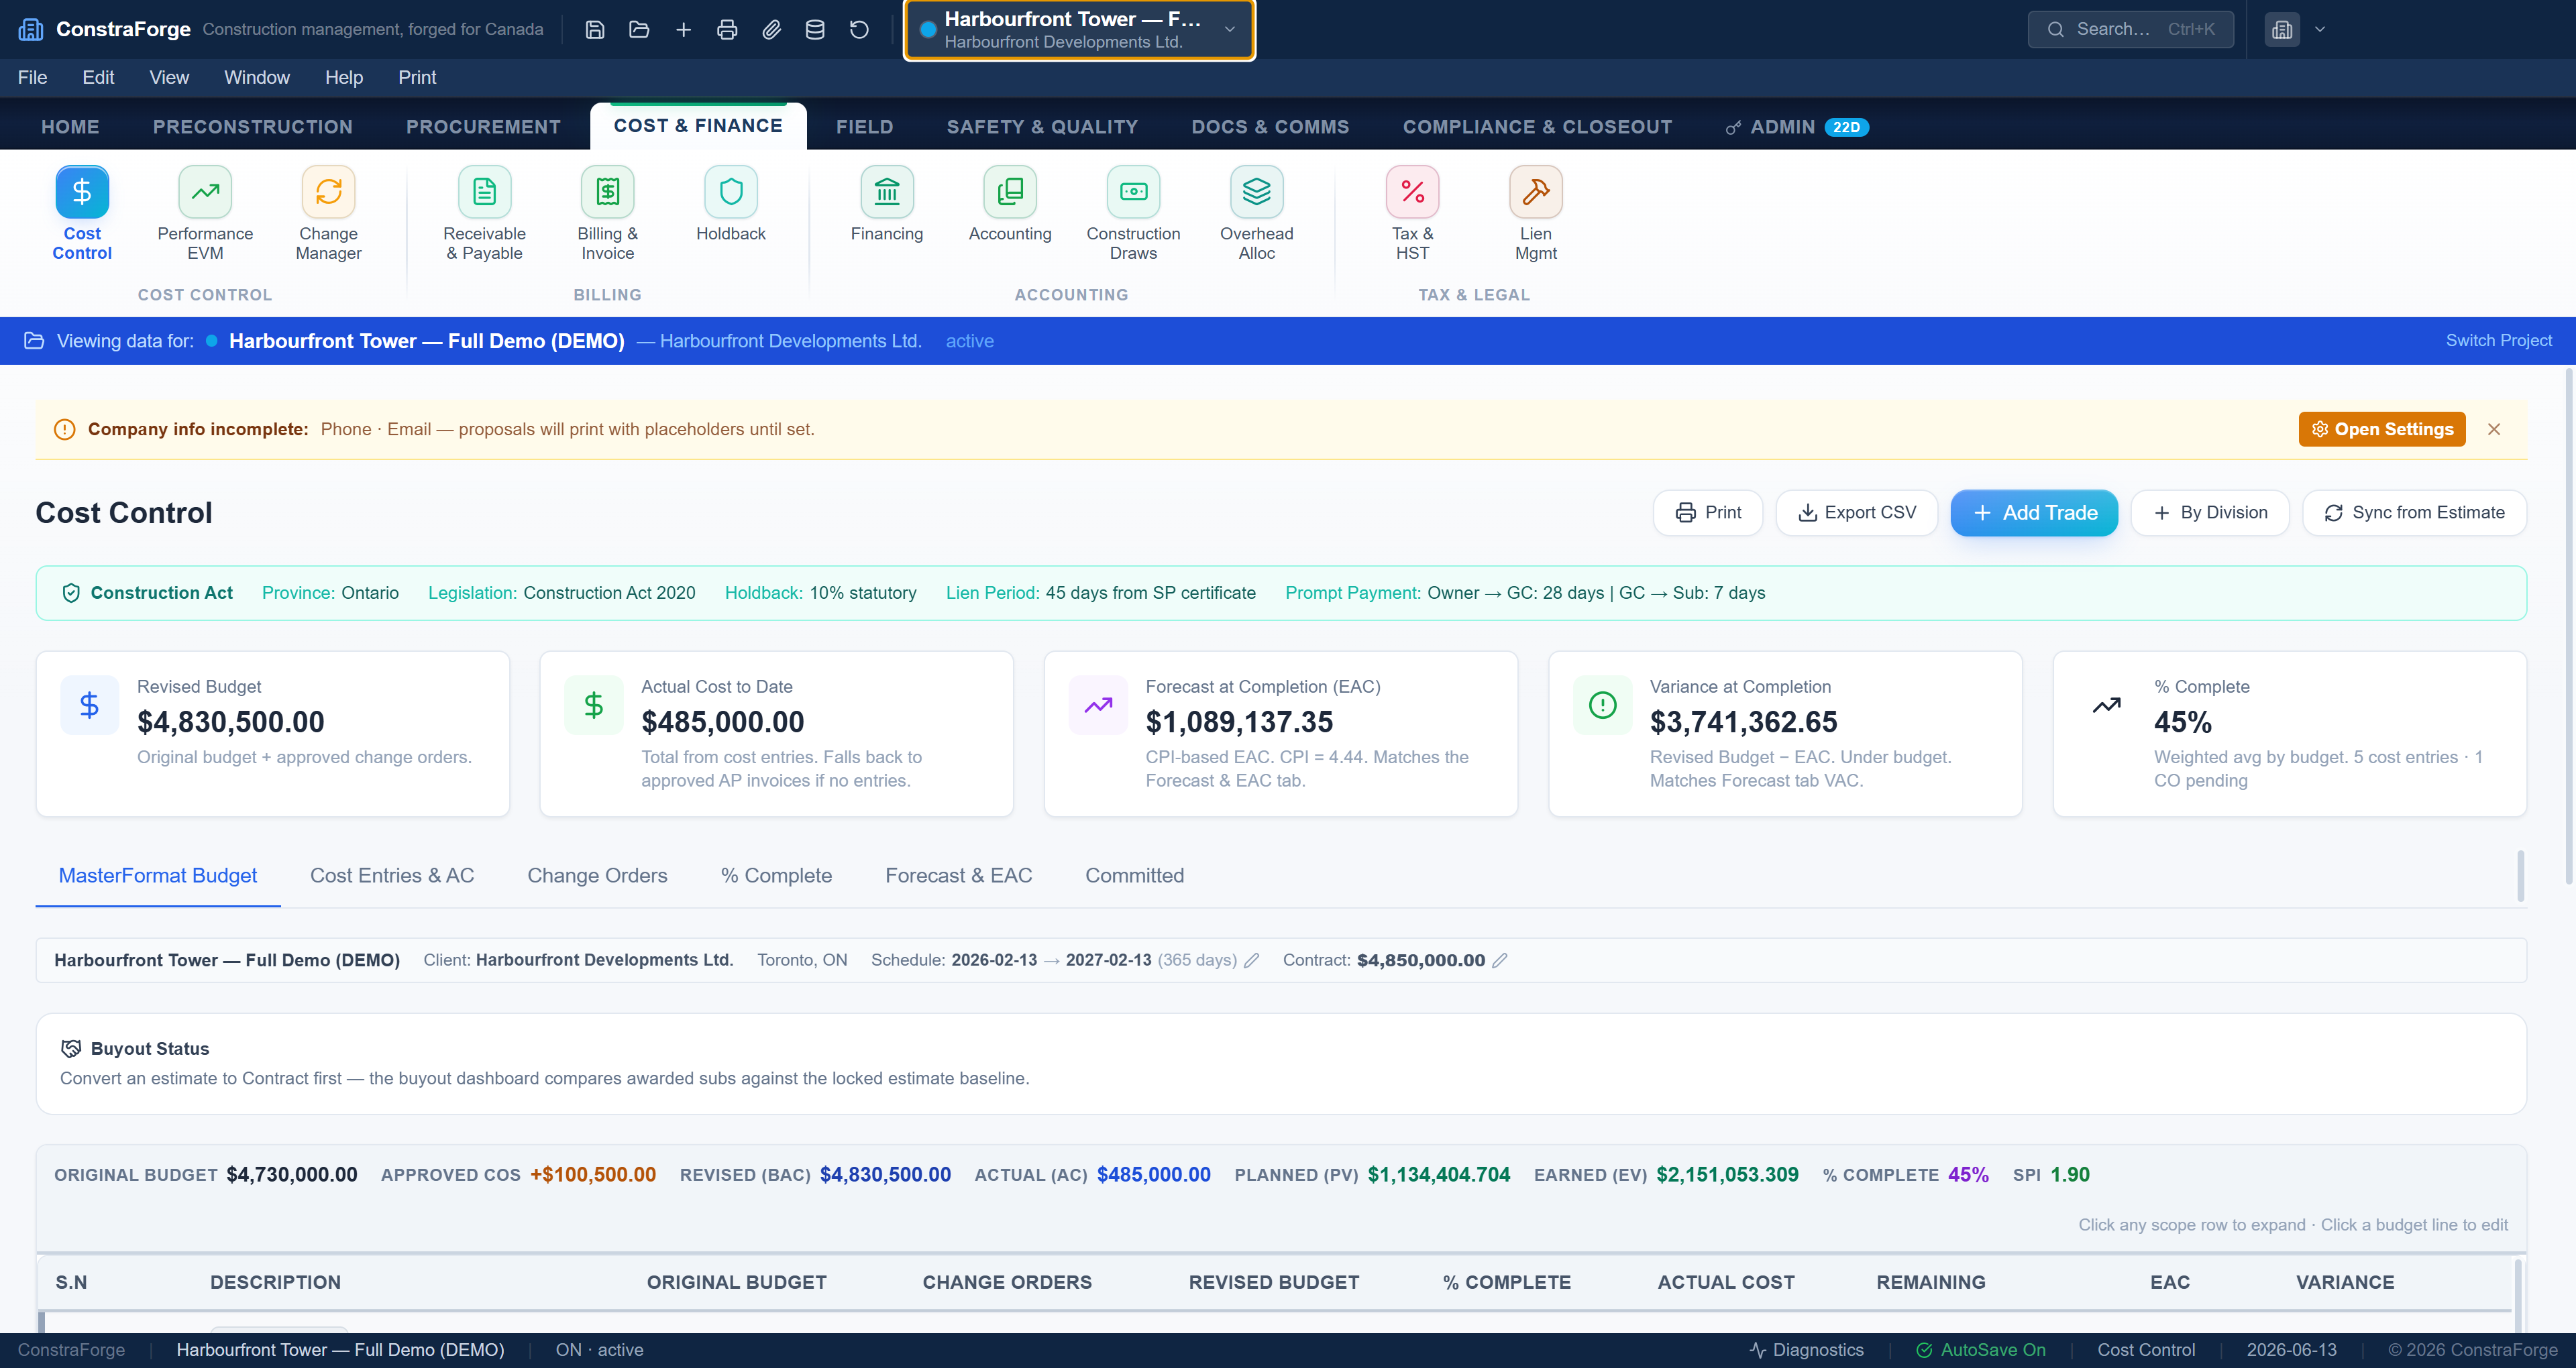Viewport: 2576px width, 1368px height.
Task: Select the % Complete tab
Action: click(776, 875)
